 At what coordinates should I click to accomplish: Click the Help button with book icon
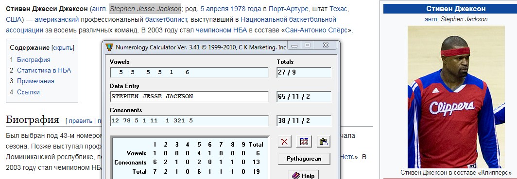[304, 176]
